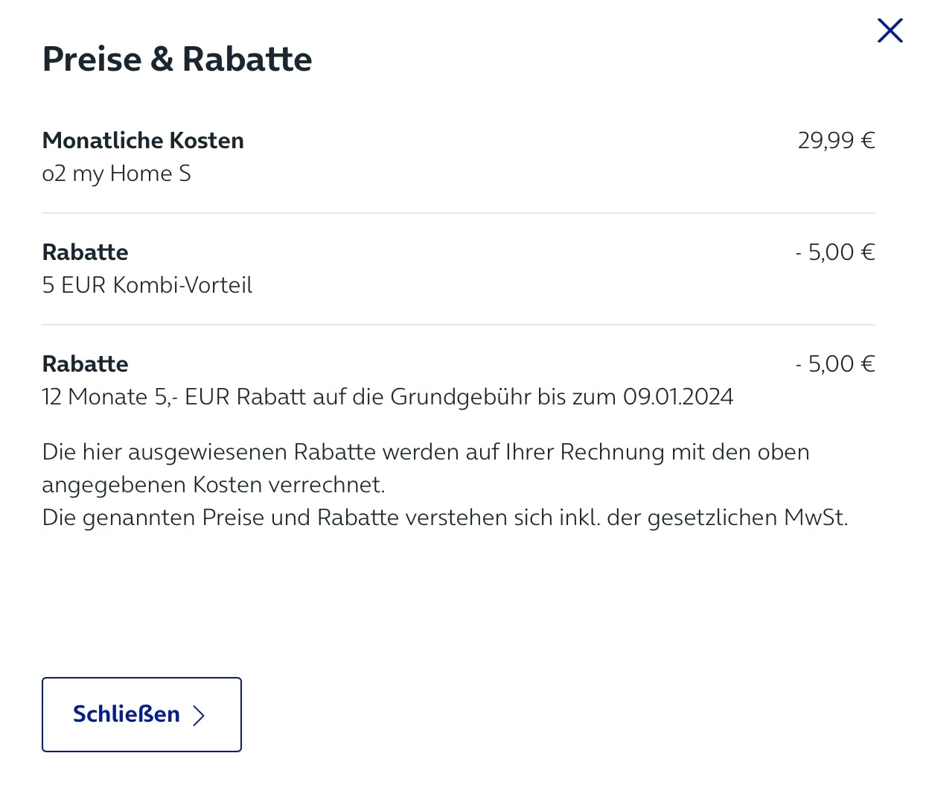Image resolution: width=929 pixels, height=788 pixels.
Task: Click the 09.01.2024 end date
Action: [677, 397]
